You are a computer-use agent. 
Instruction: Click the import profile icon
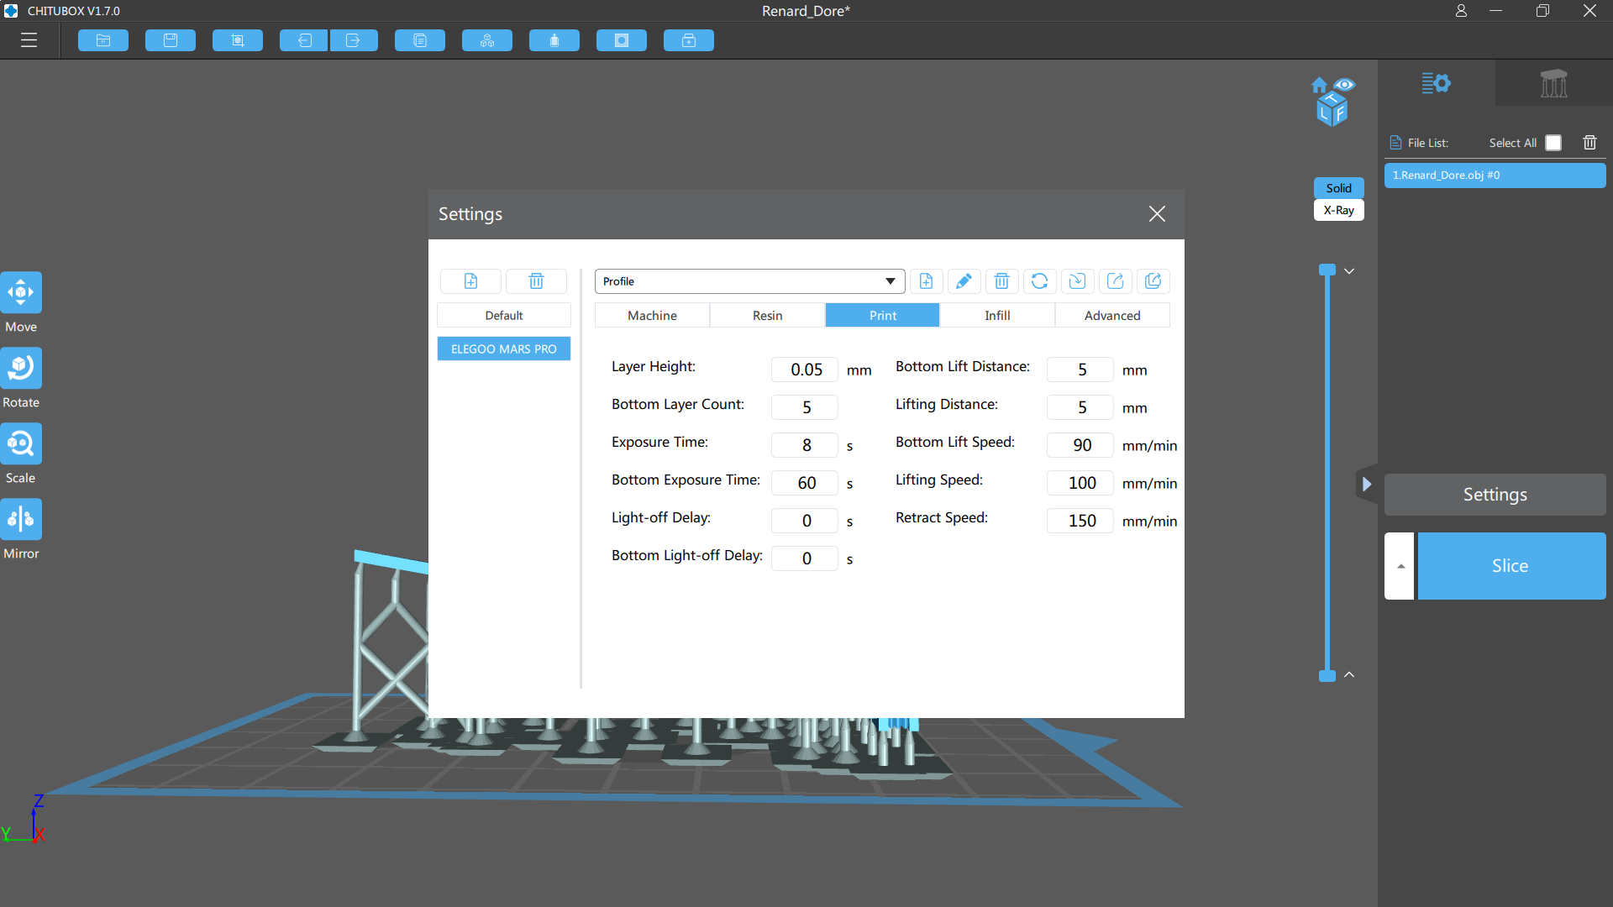point(1077,281)
